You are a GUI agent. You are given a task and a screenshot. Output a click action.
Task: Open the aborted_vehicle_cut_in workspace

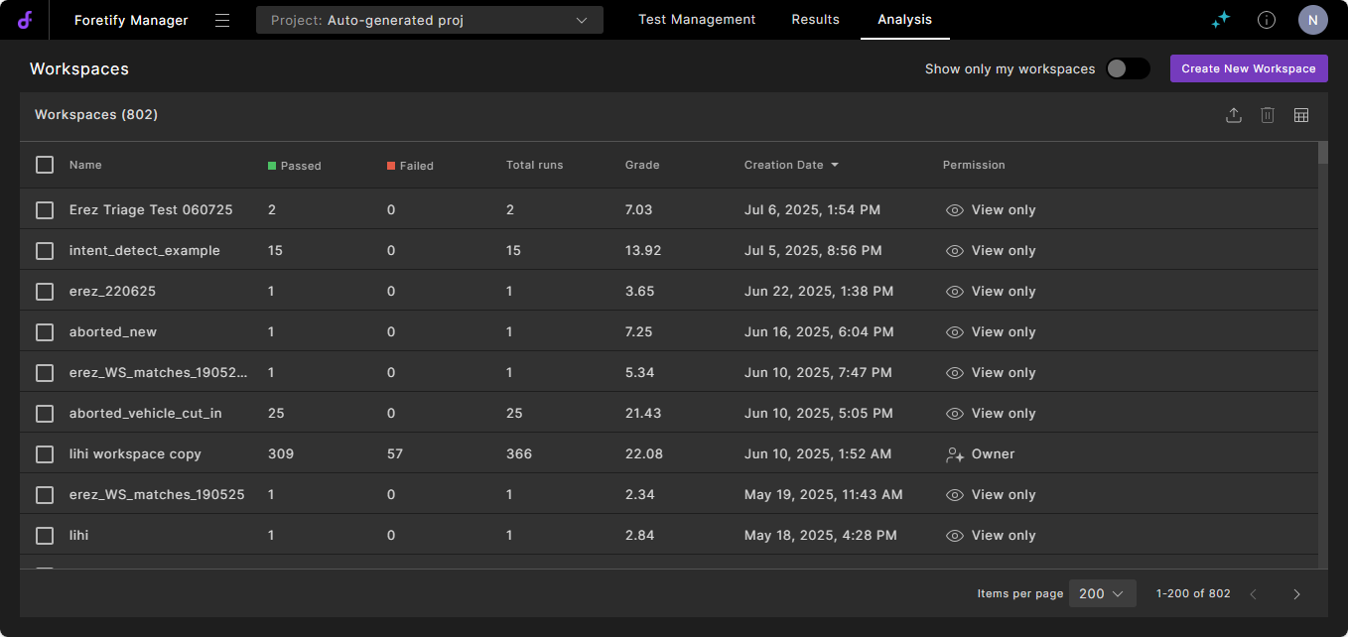[x=145, y=414]
